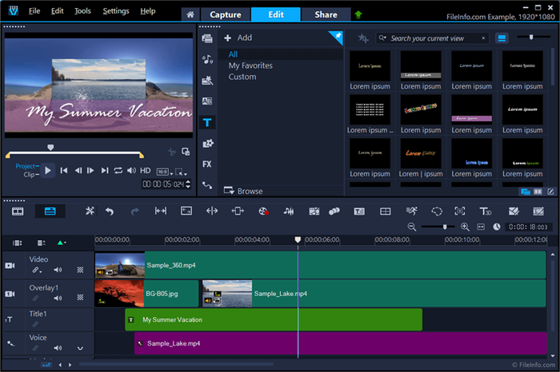The image size is (560, 372).
Task: Open the Transitions library icon
Action: pyautogui.click(x=207, y=101)
